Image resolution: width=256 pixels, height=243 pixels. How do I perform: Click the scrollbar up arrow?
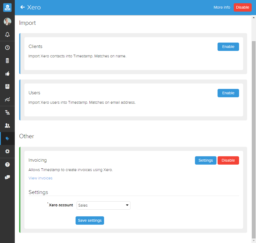254,18
